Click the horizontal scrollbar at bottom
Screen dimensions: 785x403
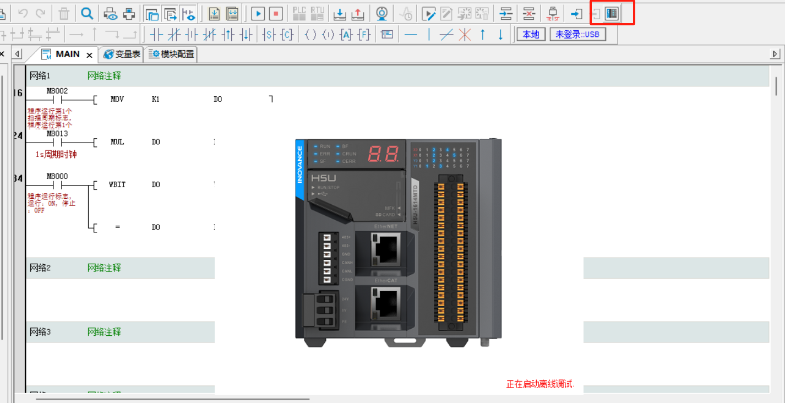pyautogui.click(x=173, y=399)
